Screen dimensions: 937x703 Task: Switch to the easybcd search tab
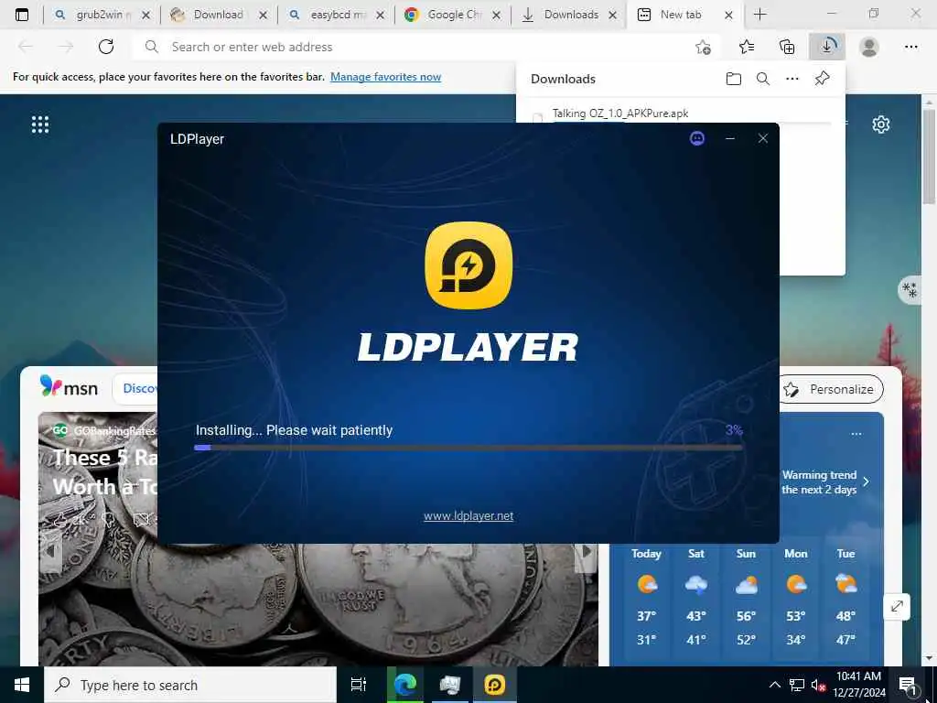click(x=335, y=15)
